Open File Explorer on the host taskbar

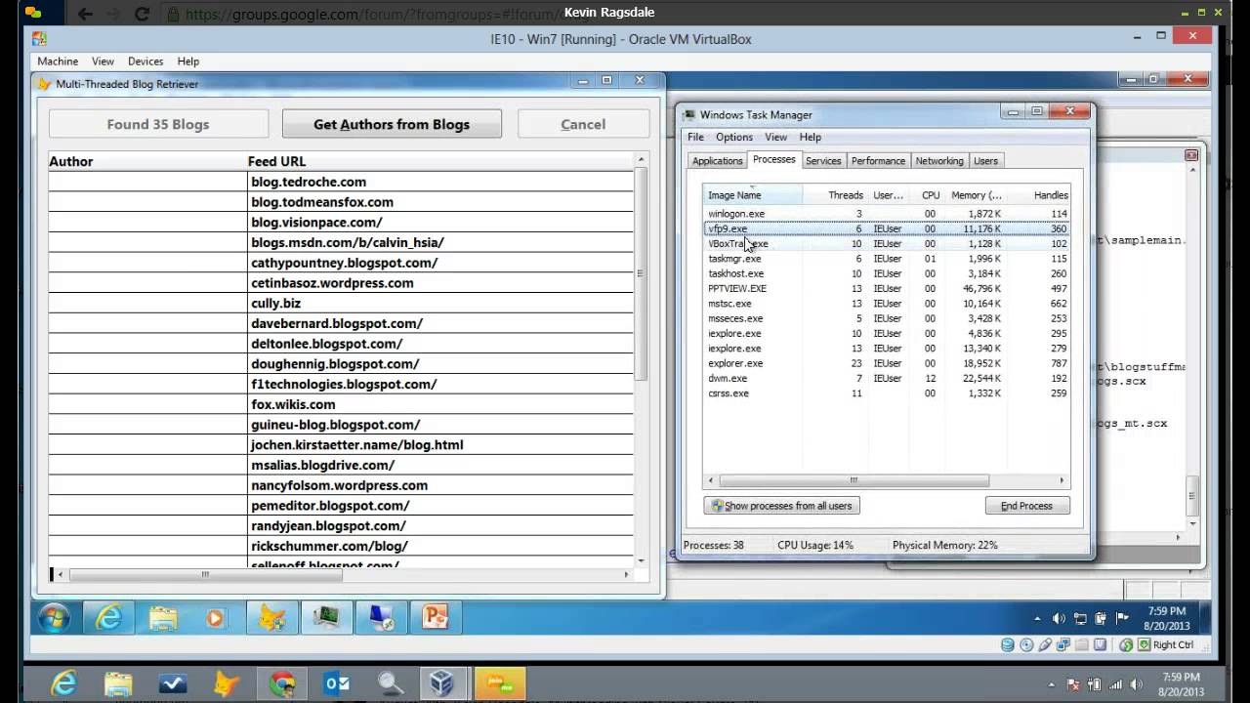pyautogui.click(x=118, y=683)
